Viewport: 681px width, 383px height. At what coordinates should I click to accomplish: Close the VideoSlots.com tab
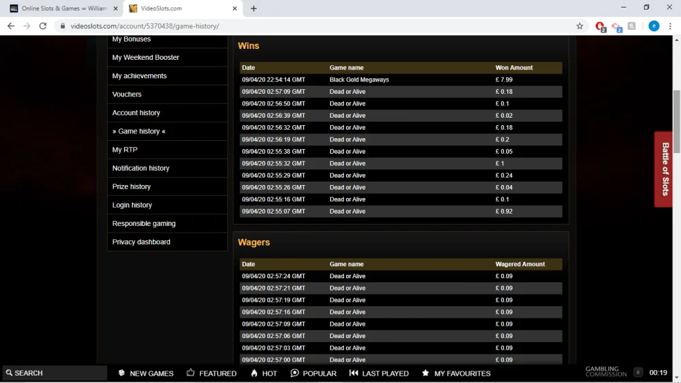(x=234, y=8)
